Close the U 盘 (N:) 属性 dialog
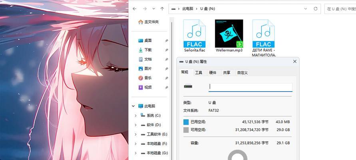This screenshot has height=160, width=356. click(295, 62)
